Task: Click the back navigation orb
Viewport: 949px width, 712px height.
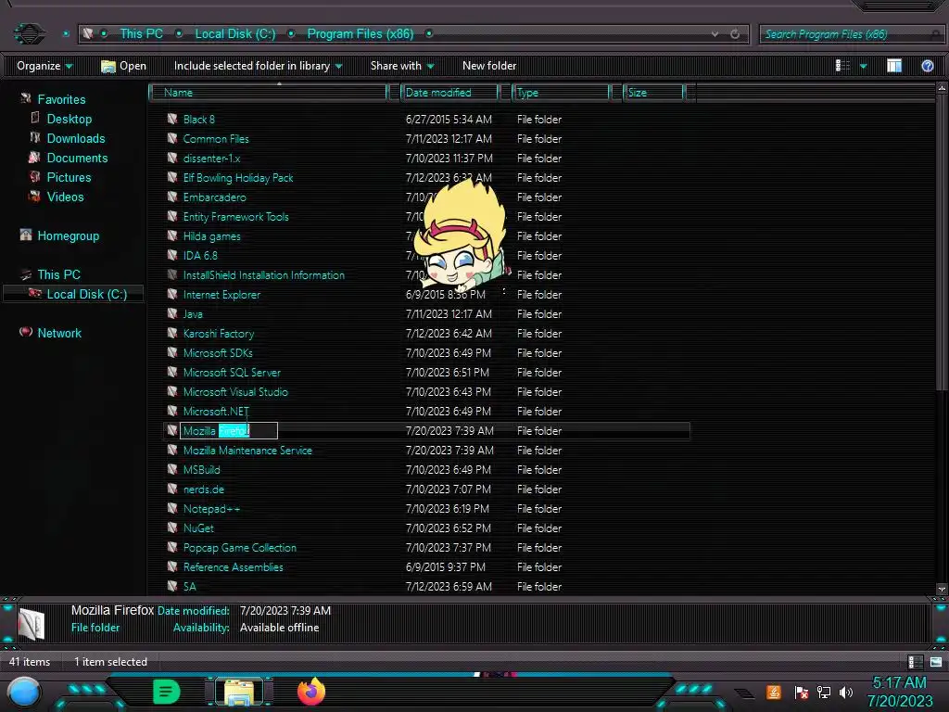Action: pyautogui.click(x=29, y=33)
